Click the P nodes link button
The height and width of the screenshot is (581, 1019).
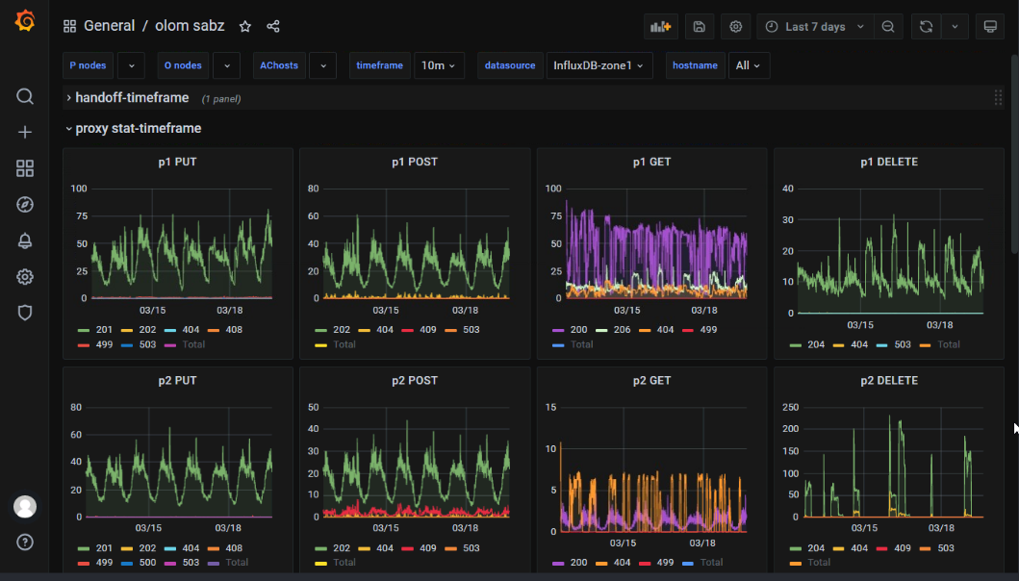[88, 65]
